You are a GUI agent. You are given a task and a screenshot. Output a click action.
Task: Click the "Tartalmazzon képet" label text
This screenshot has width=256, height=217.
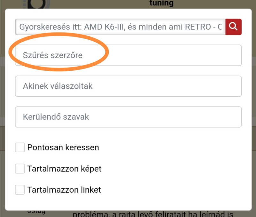point(64,169)
